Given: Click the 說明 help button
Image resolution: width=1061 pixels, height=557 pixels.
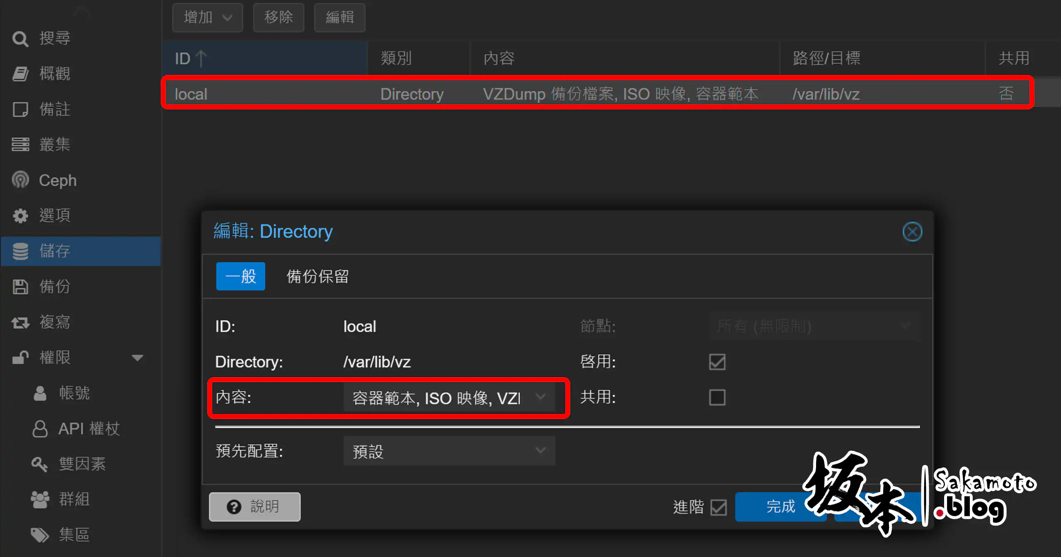Looking at the screenshot, I should pyautogui.click(x=254, y=507).
